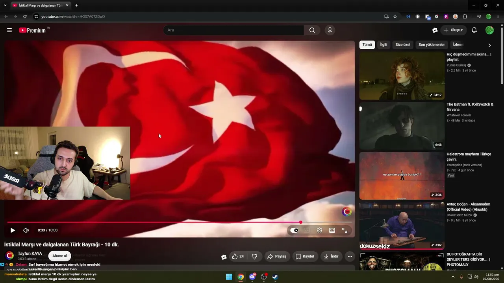This screenshot has height=283, width=504.
Task: Download the video with İndir
Action: point(331,256)
